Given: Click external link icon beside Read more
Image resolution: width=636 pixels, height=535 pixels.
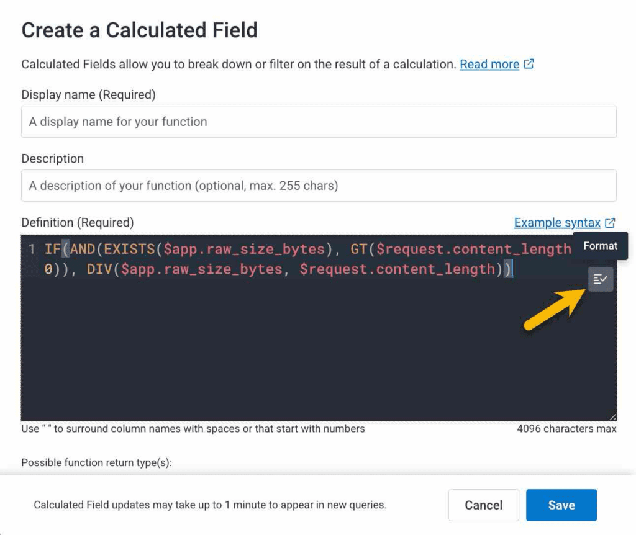Looking at the screenshot, I should click(529, 64).
